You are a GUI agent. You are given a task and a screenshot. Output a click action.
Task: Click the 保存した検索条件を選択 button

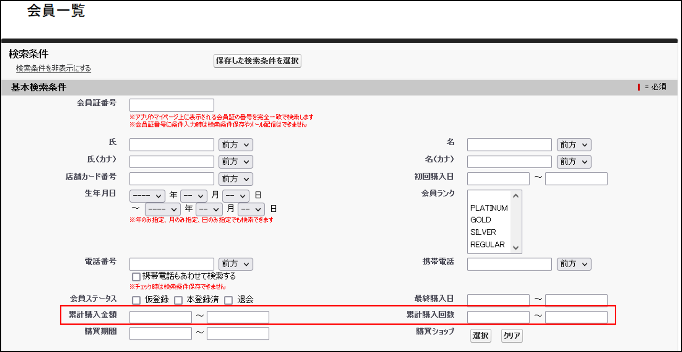(x=257, y=61)
